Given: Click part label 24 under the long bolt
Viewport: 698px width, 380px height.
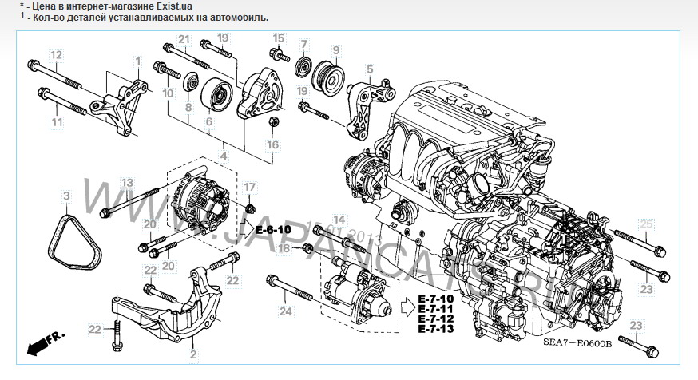Looking at the screenshot, I should coord(285,311).
